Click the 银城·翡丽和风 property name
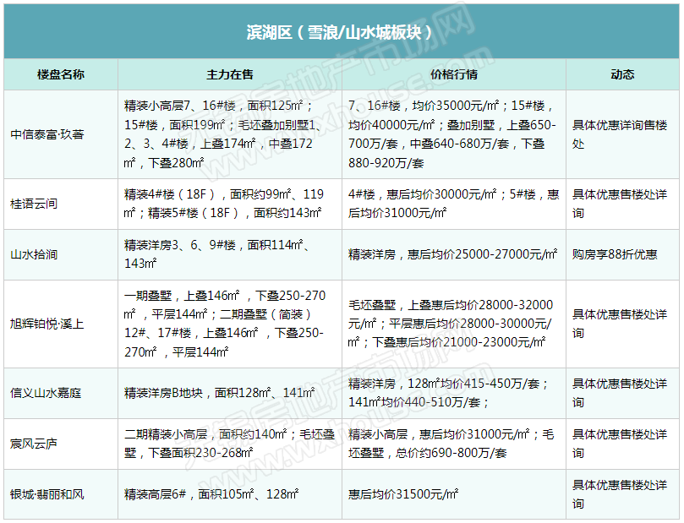 pos(47,494)
